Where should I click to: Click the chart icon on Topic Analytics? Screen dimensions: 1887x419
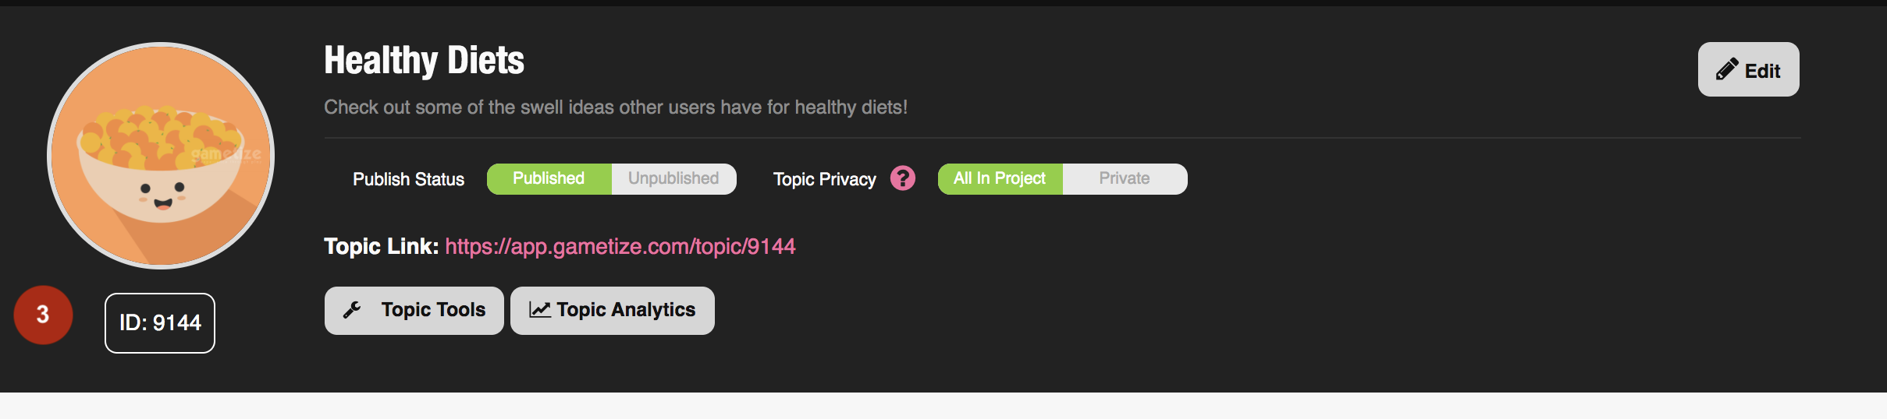(x=540, y=310)
